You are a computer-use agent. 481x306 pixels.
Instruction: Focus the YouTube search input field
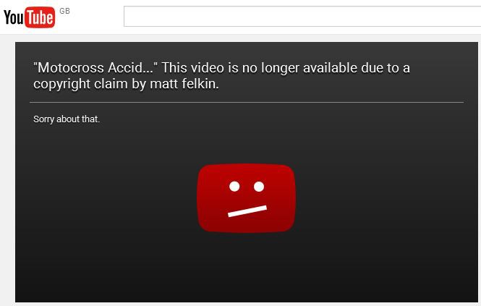[302, 16]
